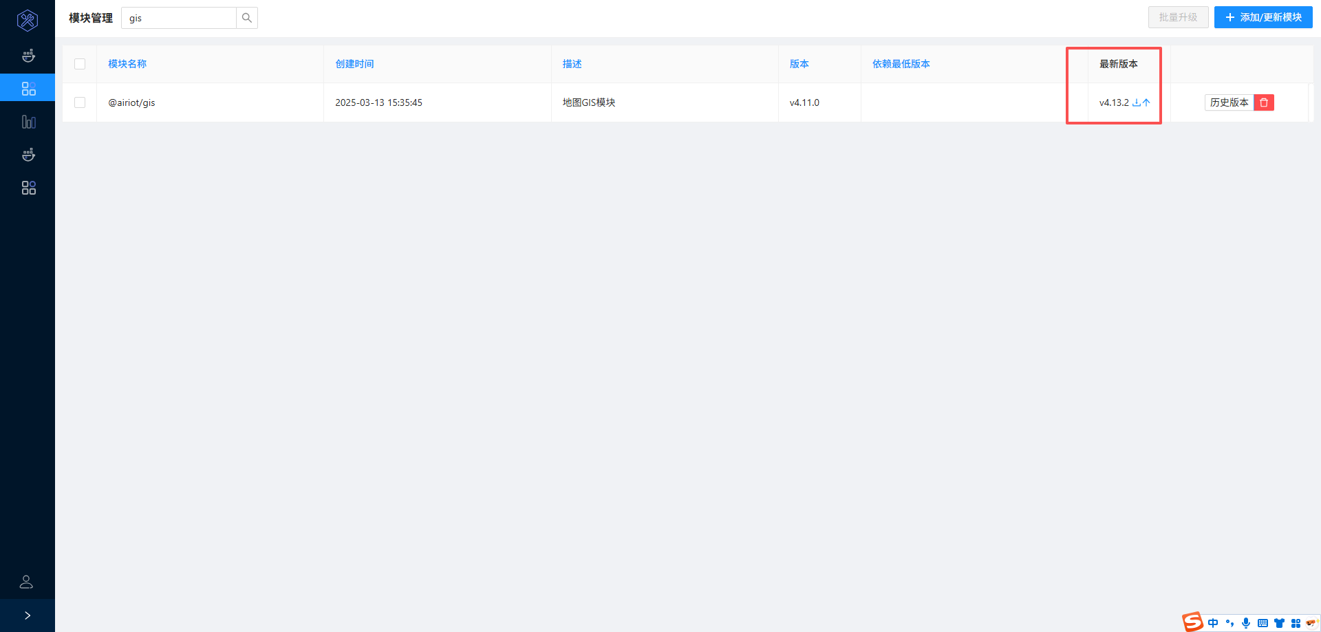1321x632 pixels.
Task: Click the 版本 column header
Action: coord(799,64)
